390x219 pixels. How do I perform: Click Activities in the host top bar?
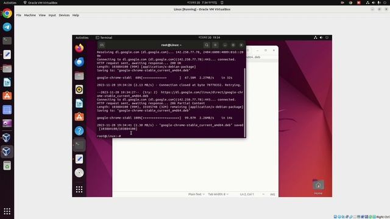[10, 2]
